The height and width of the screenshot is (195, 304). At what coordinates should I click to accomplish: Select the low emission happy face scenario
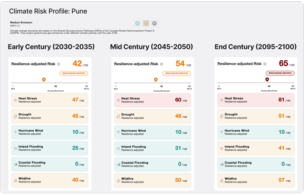click(138, 23)
